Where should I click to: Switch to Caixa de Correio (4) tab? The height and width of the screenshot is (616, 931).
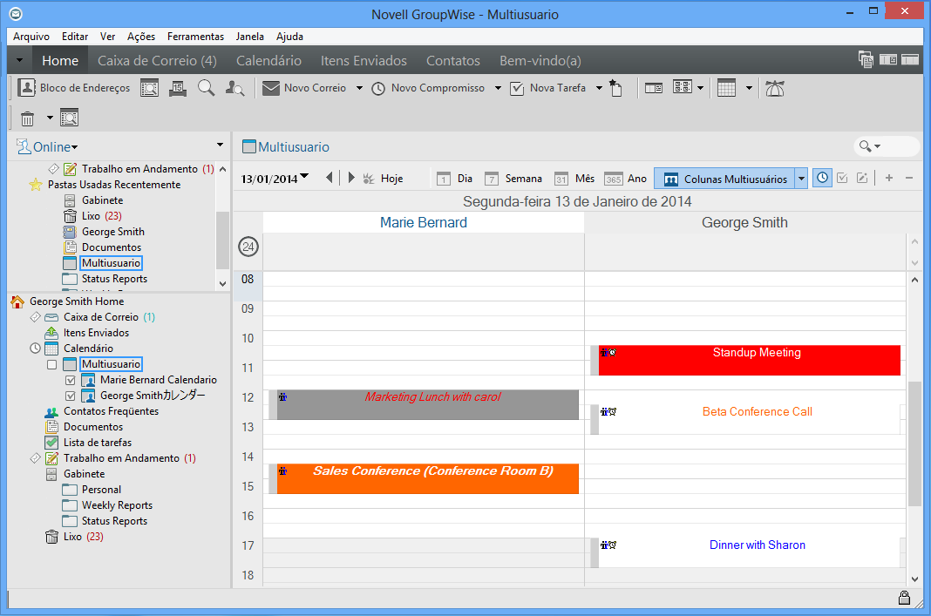pos(157,60)
